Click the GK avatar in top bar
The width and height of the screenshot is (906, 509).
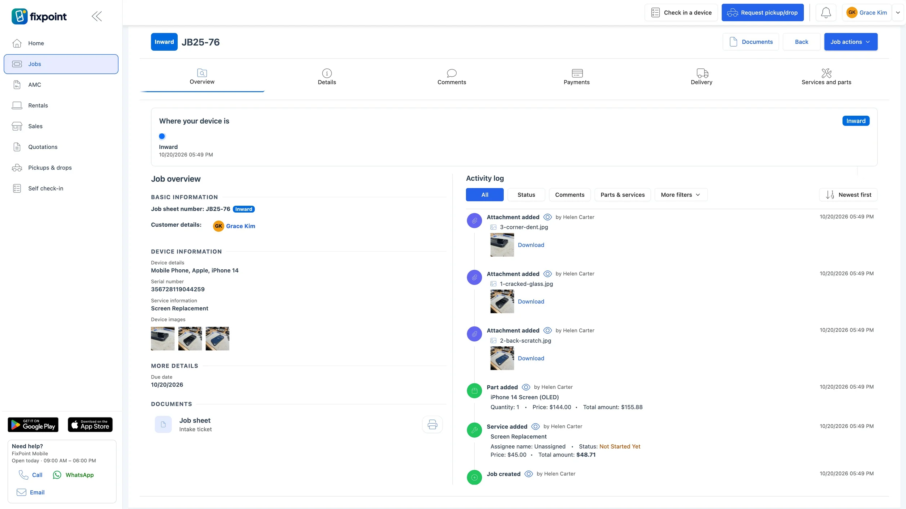pyautogui.click(x=852, y=13)
